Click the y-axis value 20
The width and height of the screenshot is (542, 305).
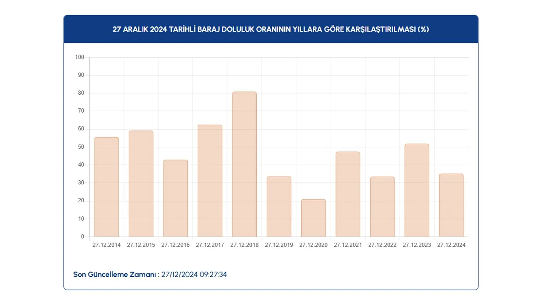click(81, 201)
